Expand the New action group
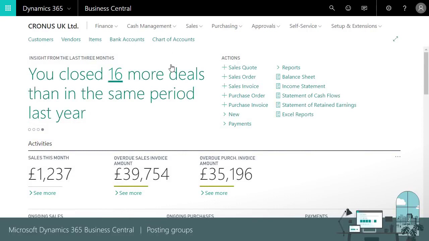Image resolution: width=429 pixels, height=241 pixels. (x=231, y=114)
